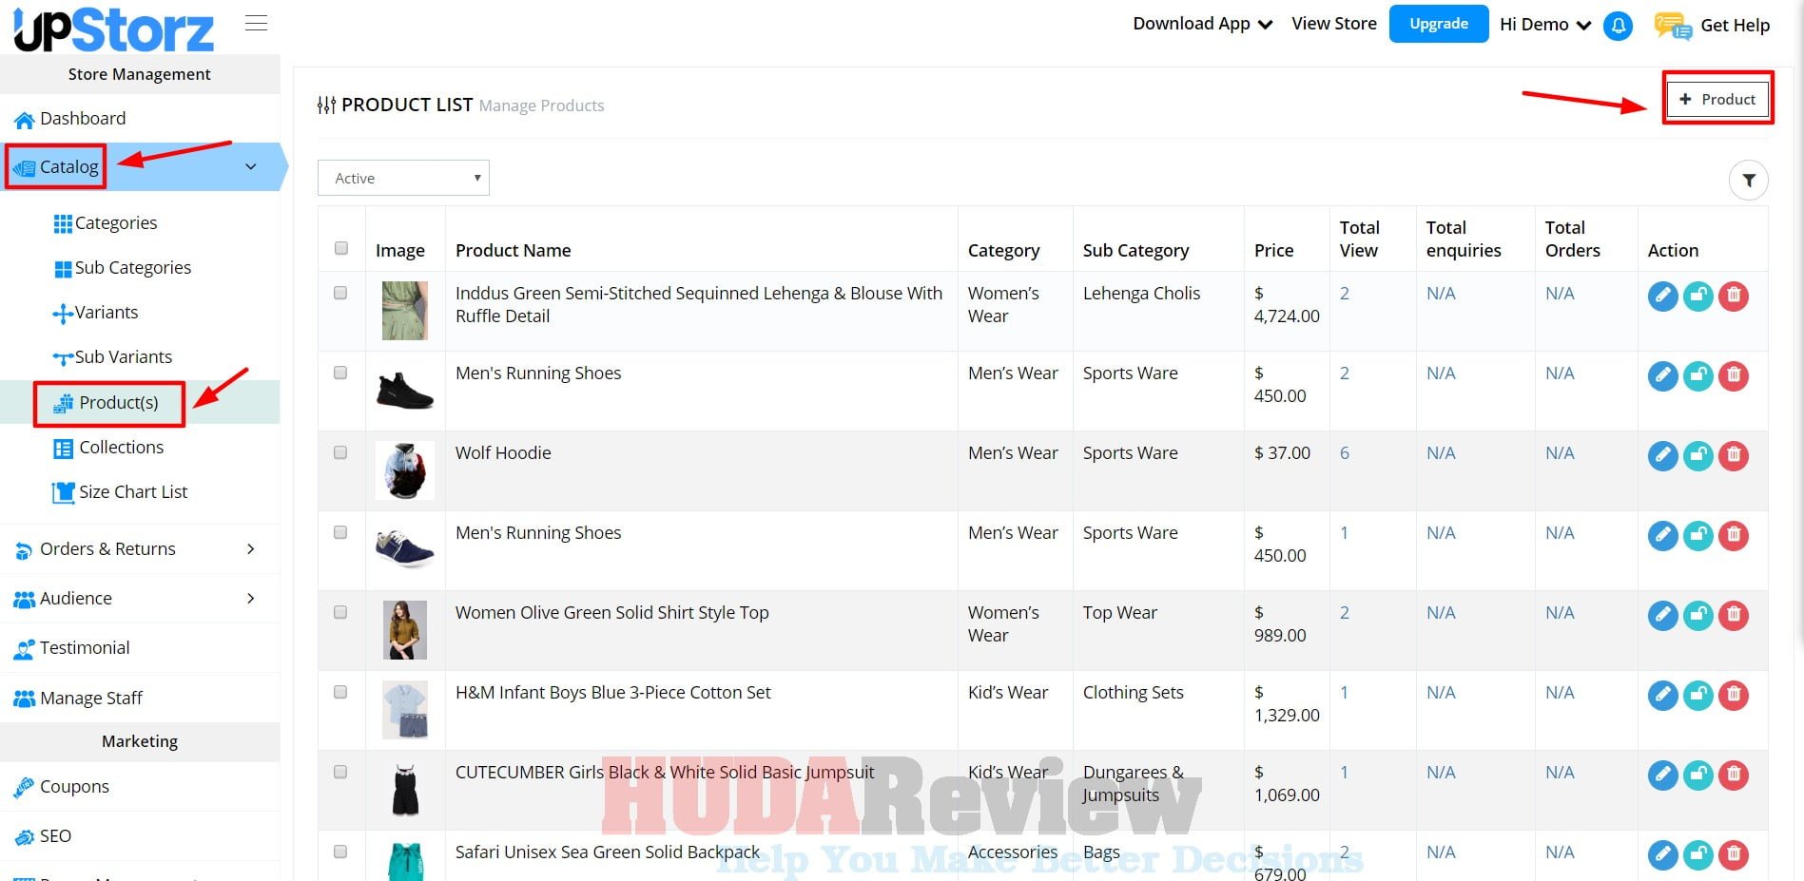Click the Collections list icon

pyautogui.click(x=64, y=449)
